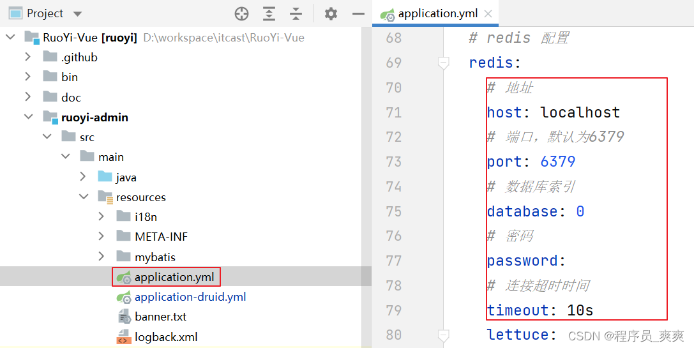Viewport: 694px width, 348px height.
Task: Toggle the fold marker on line 69
Action: click(x=444, y=63)
